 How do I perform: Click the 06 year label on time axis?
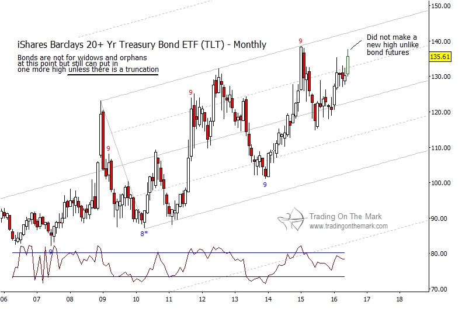coord(4,299)
